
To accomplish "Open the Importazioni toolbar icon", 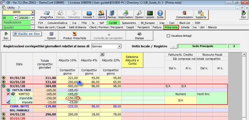I will [x=125, y=15].
